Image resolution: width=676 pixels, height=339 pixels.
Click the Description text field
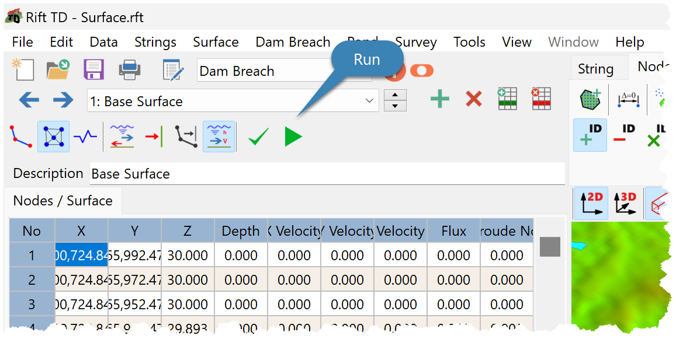pyautogui.click(x=327, y=173)
